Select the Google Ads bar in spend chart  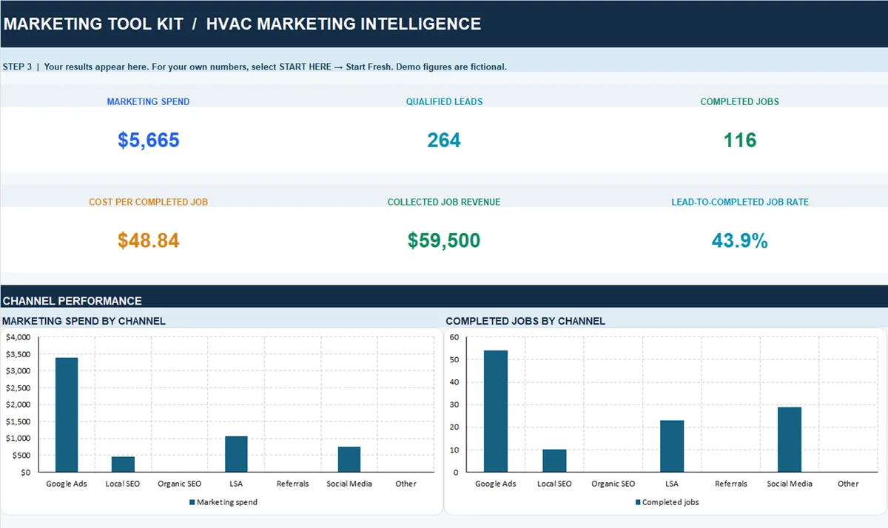point(67,415)
